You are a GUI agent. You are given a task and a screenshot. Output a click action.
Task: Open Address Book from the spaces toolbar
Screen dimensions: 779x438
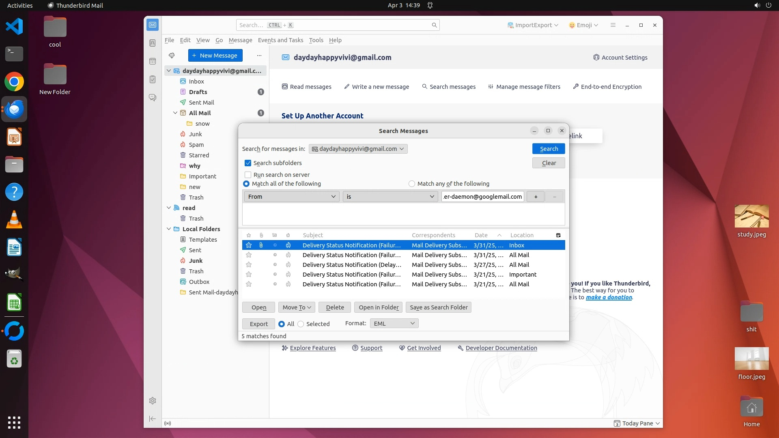(153, 43)
